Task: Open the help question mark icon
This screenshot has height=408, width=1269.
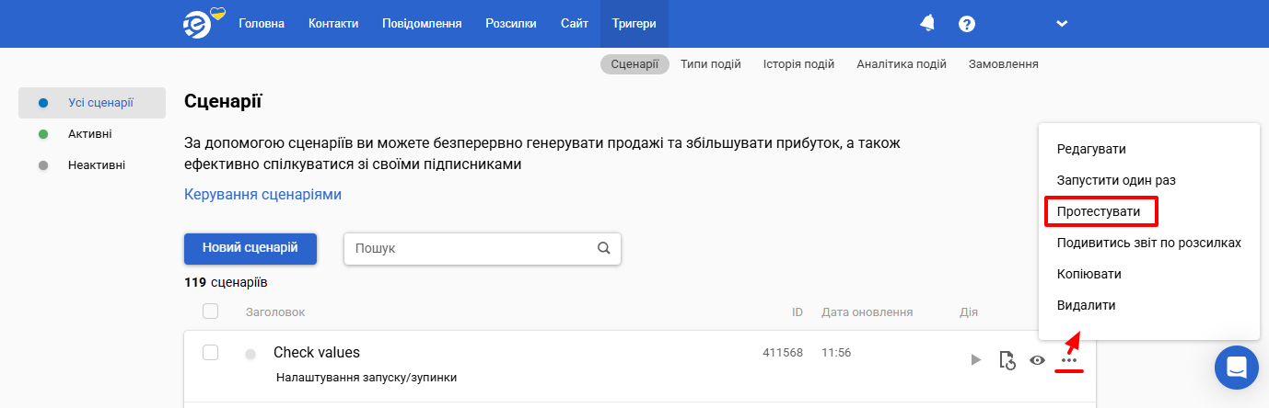Action: [967, 24]
